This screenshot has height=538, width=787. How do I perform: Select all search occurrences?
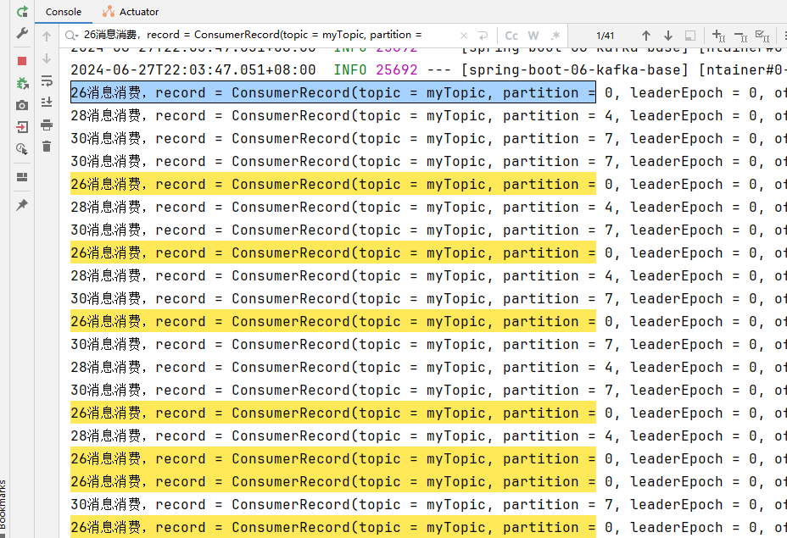coord(762,36)
